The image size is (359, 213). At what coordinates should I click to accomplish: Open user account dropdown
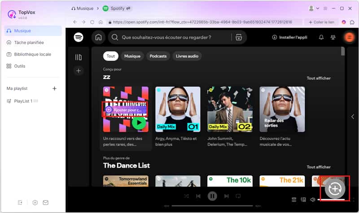point(314,9)
